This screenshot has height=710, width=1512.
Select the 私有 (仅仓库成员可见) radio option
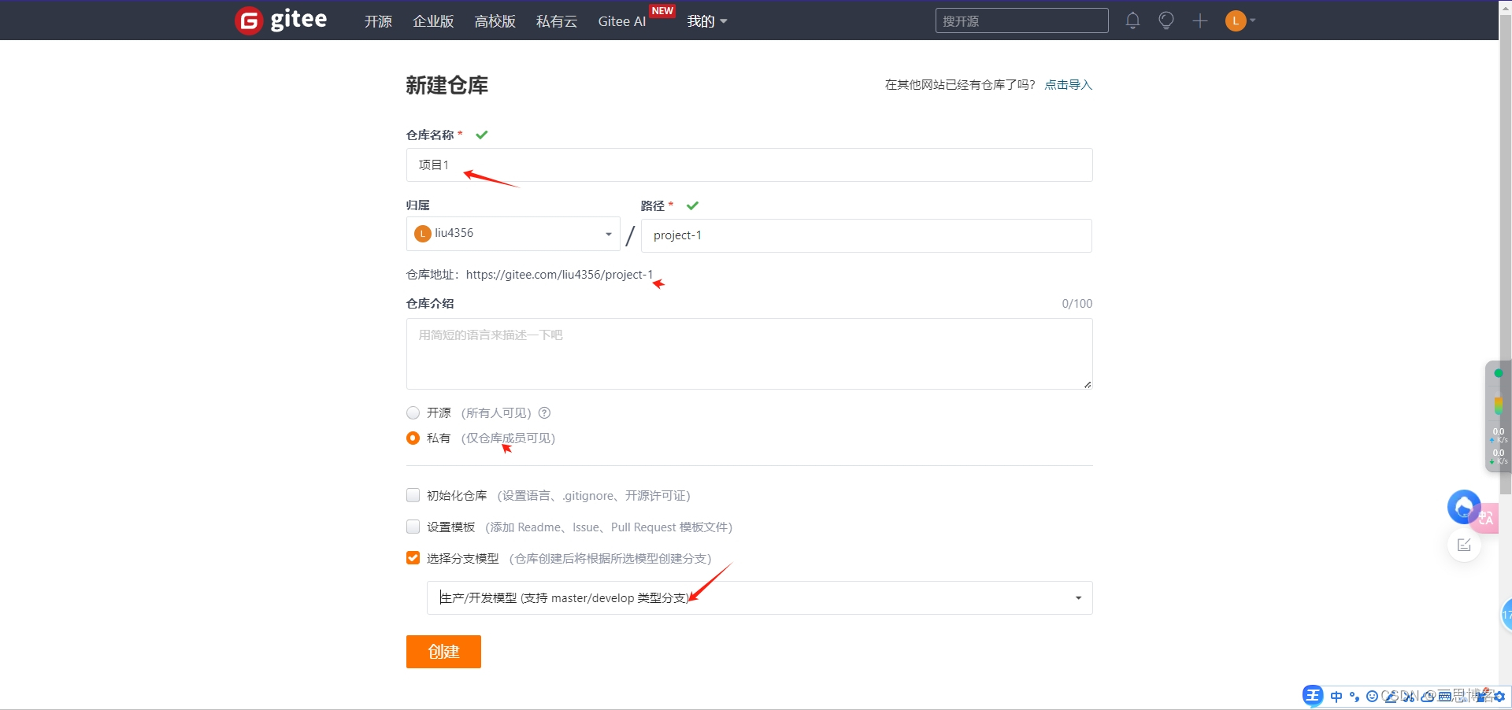(413, 438)
